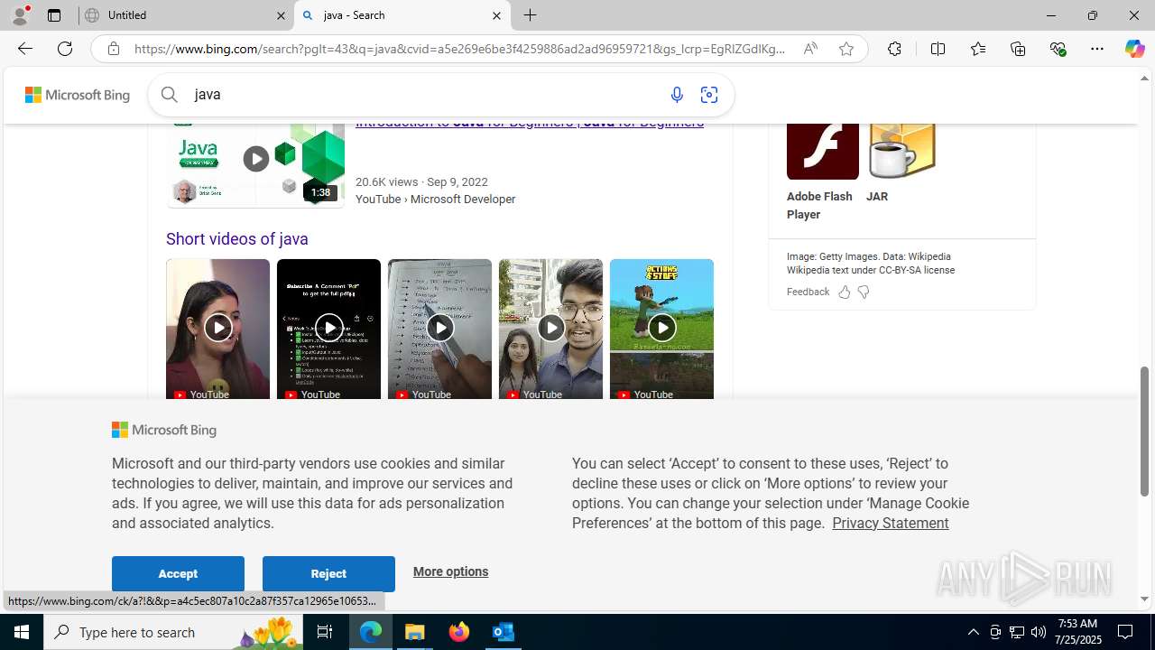The height and width of the screenshot is (650, 1155).
Task: Click the taskbar search box
Action: click(x=171, y=632)
